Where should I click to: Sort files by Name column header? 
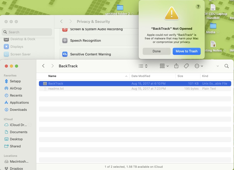coord(52,76)
